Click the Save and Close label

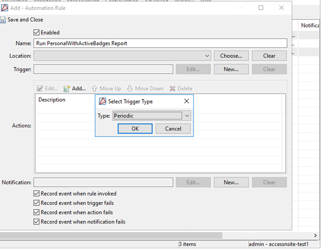tap(25, 19)
